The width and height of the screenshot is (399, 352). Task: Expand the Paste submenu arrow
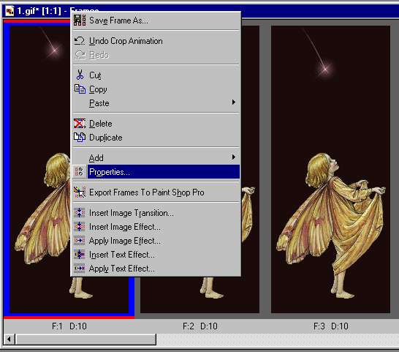234,102
